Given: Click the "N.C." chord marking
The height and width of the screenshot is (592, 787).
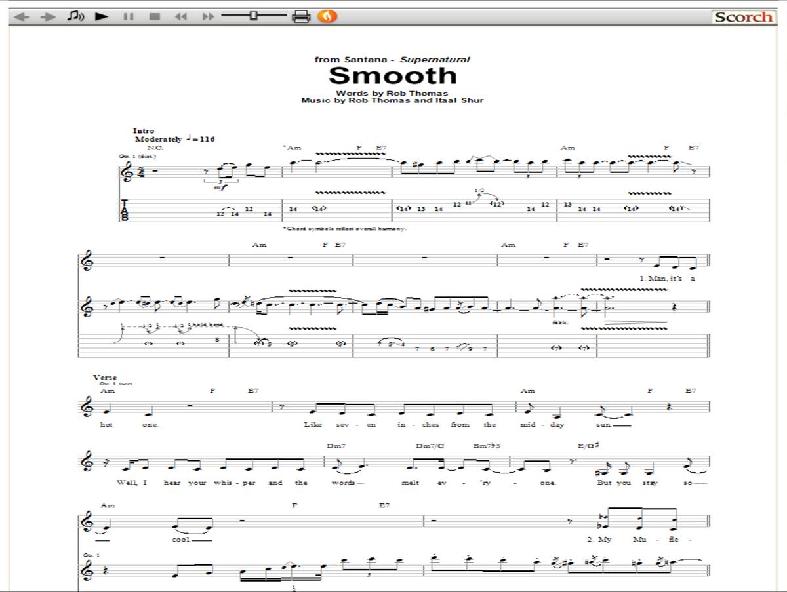Looking at the screenshot, I should pyautogui.click(x=155, y=148).
